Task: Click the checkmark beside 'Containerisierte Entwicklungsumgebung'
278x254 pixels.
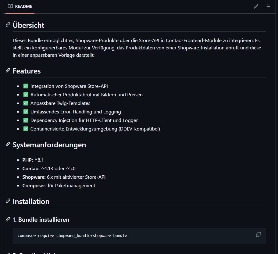Action: click(26, 129)
